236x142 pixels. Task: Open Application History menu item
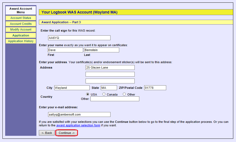21,41
